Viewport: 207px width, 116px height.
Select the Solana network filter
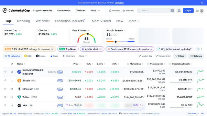pyautogui.click(x=41, y=56)
